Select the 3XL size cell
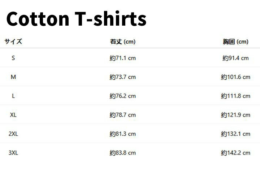The image size is (260, 170). [x=13, y=153]
